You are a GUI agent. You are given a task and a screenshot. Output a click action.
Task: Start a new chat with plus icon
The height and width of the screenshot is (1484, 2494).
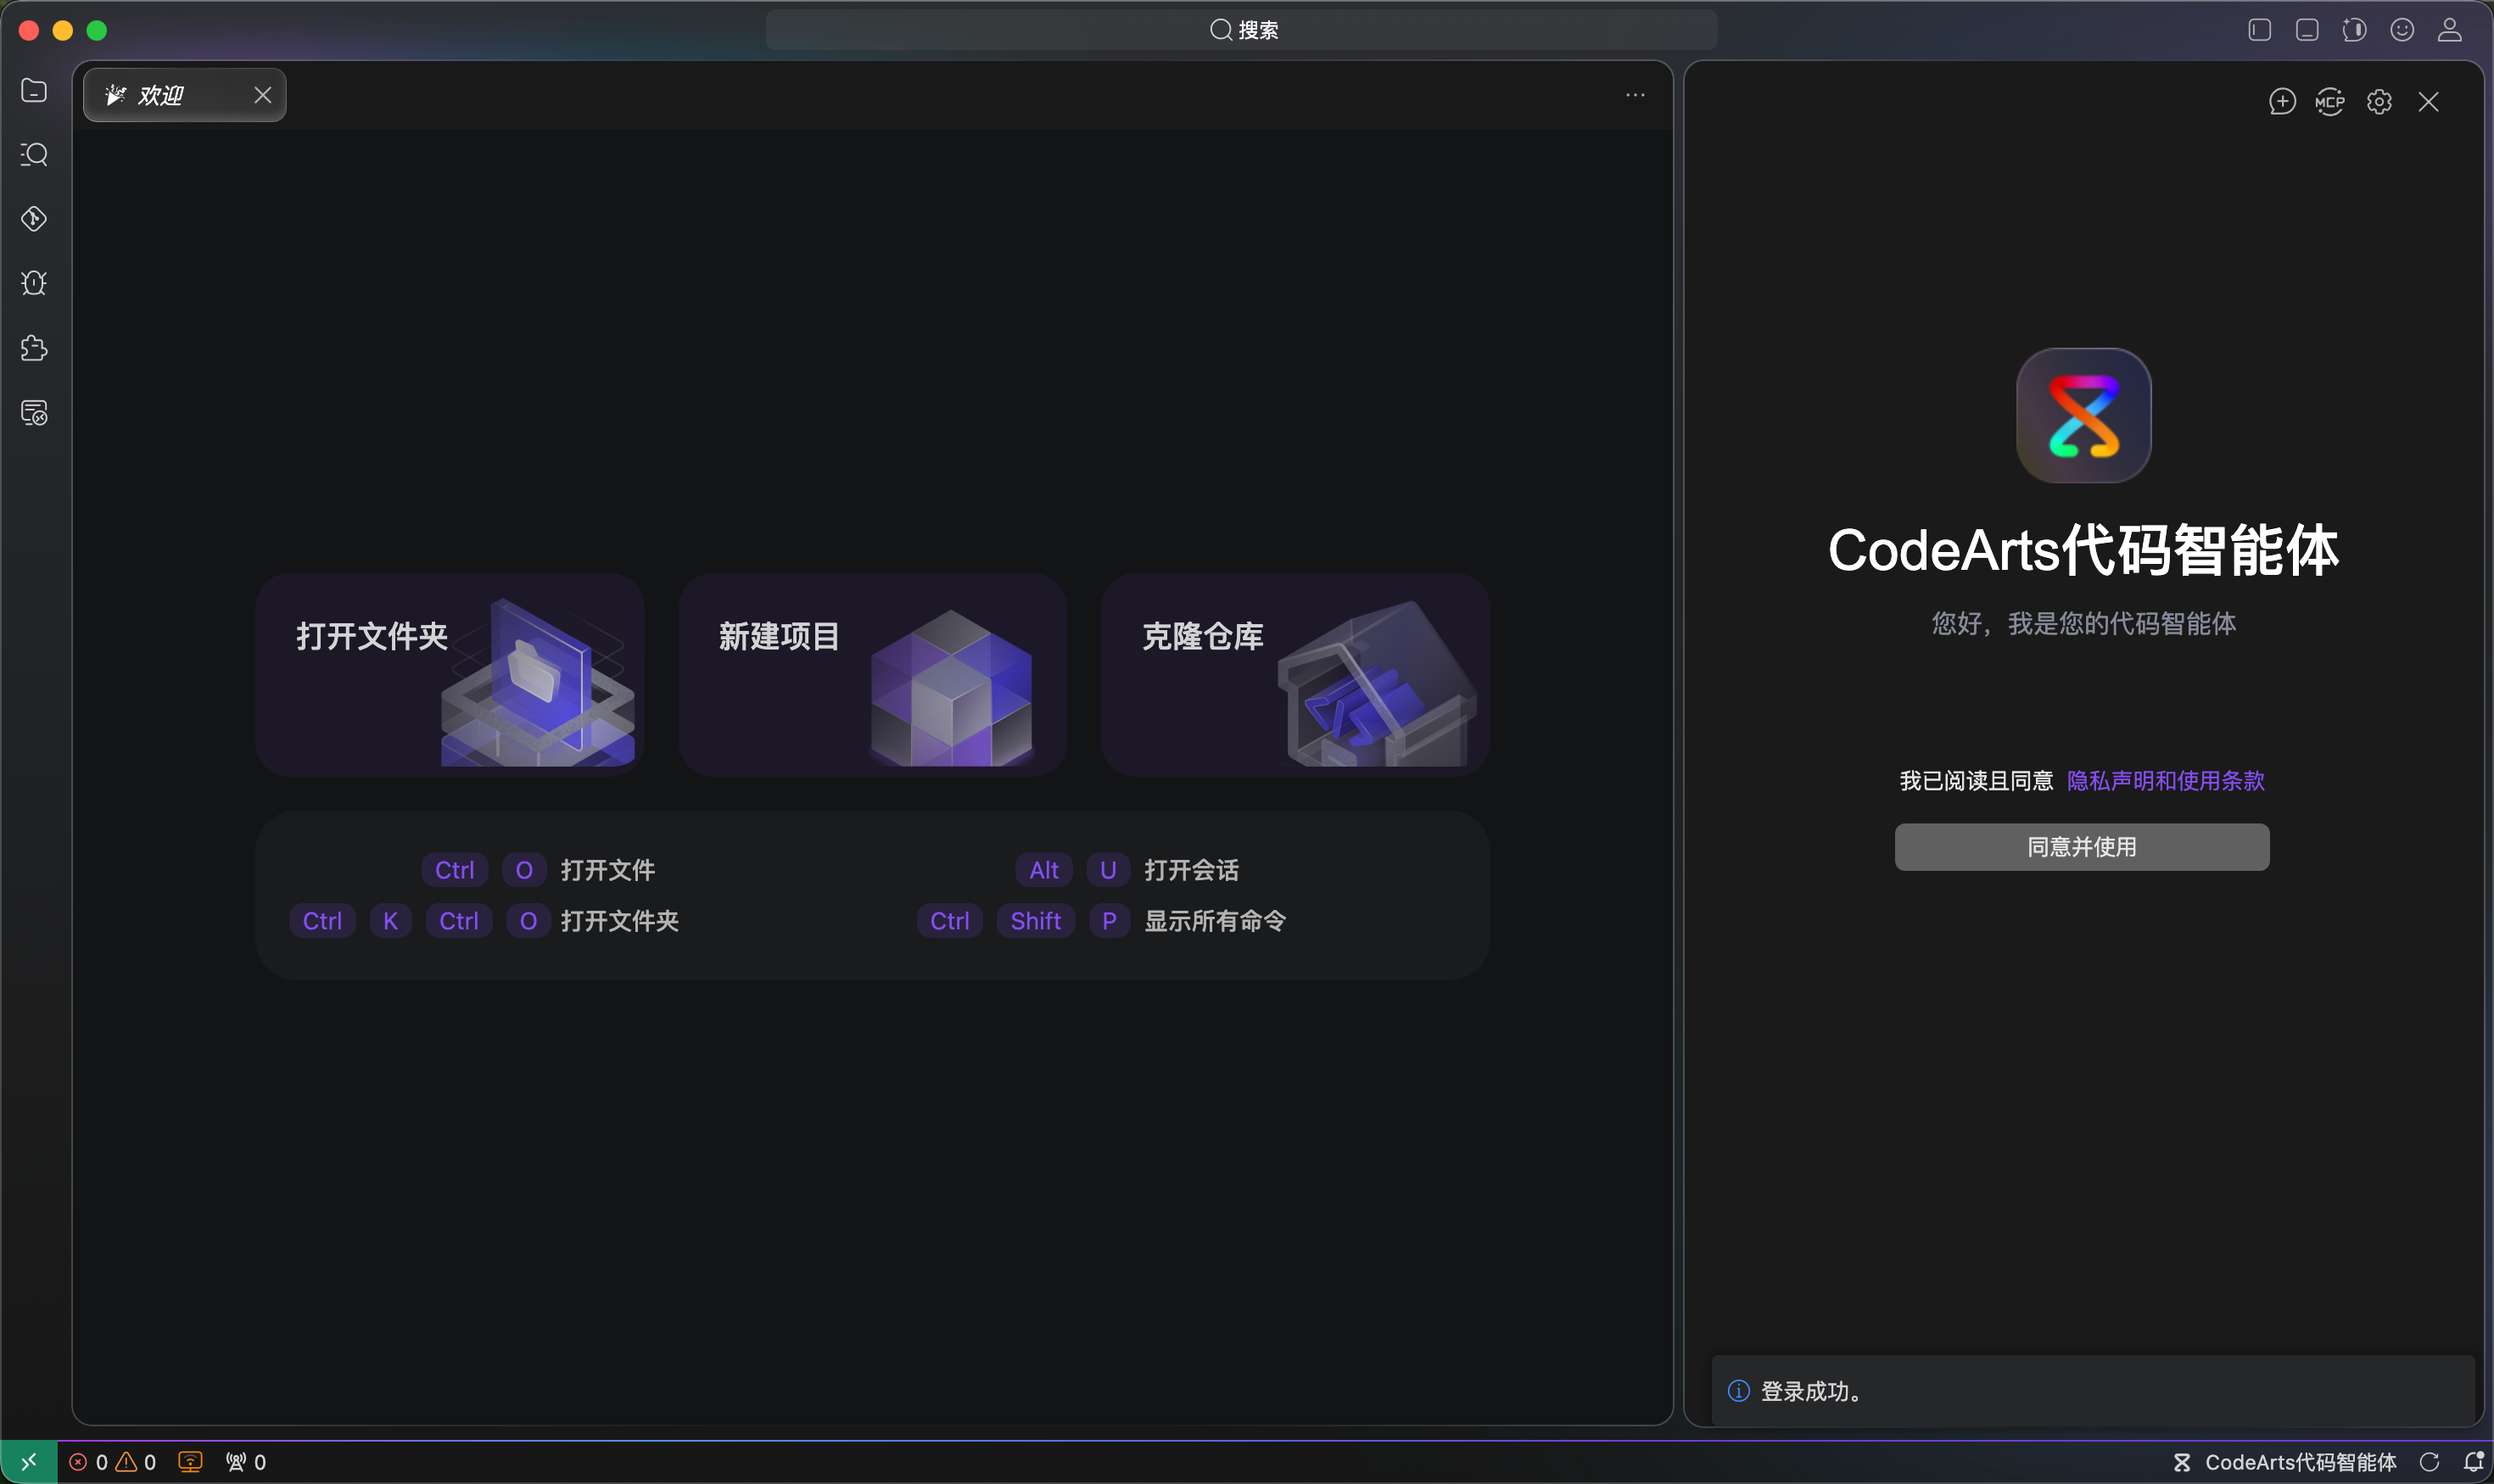point(2282,102)
